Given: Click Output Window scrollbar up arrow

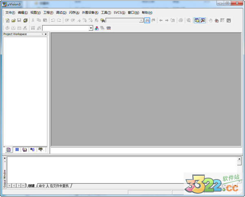Looking at the screenshot, I should tap(239, 159).
